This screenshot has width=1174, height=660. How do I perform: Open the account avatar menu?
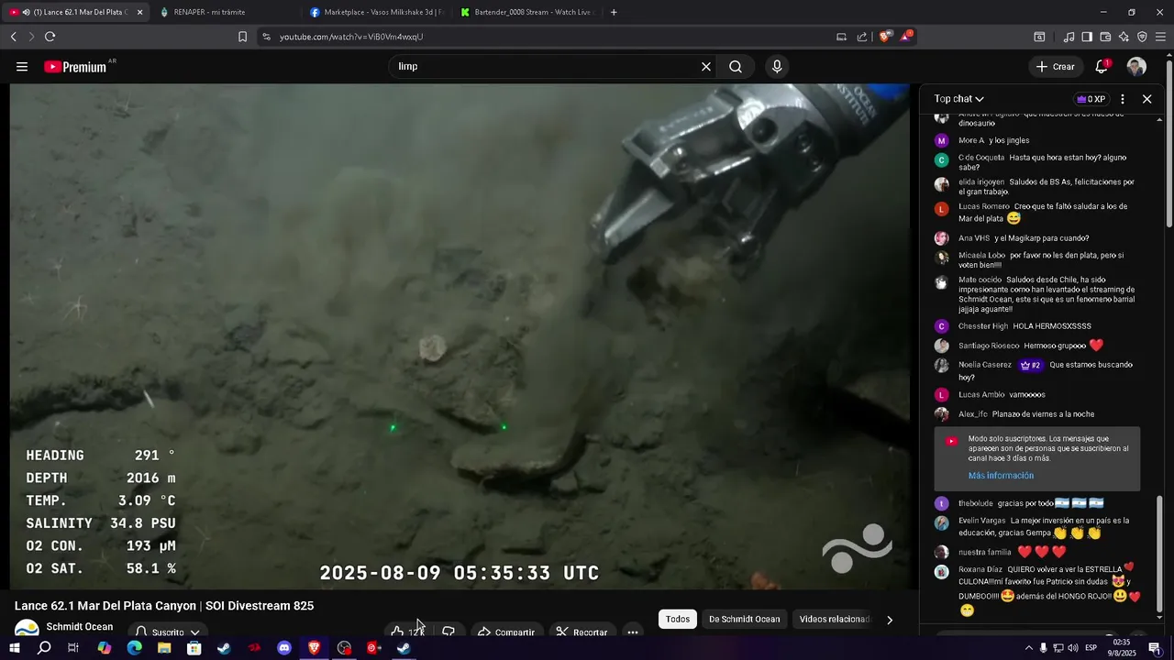click(x=1136, y=67)
